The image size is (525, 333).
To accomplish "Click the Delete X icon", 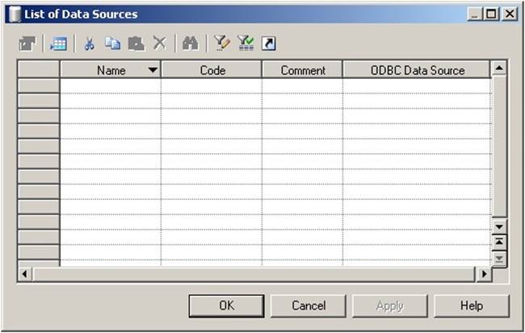I will click(160, 44).
